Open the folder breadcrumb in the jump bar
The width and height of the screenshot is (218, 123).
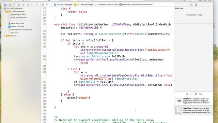pyautogui.click(x=83, y=4)
